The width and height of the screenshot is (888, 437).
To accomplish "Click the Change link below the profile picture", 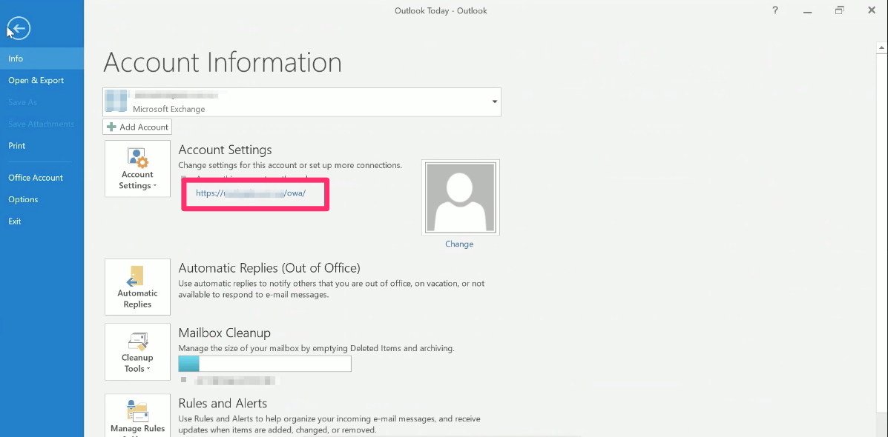I will pyautogui.click(x=459, y=244).
